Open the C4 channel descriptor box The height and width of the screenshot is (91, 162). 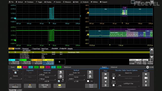(x=25, y=62)
